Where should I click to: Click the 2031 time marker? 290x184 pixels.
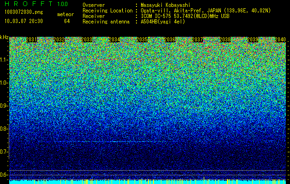click(x=31, y=40)
